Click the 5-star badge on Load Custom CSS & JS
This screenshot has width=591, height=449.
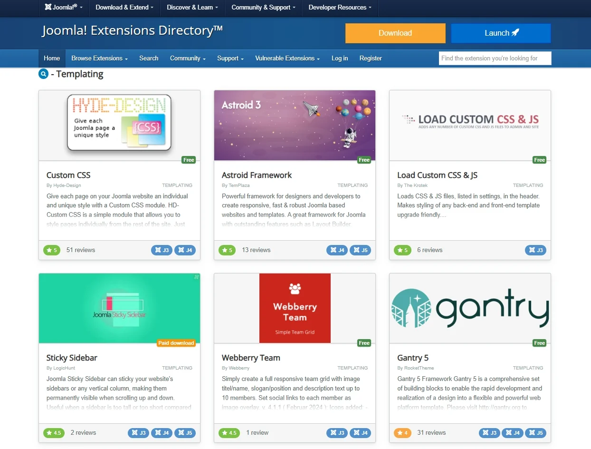pyautogui.click(x=402, y=250)
